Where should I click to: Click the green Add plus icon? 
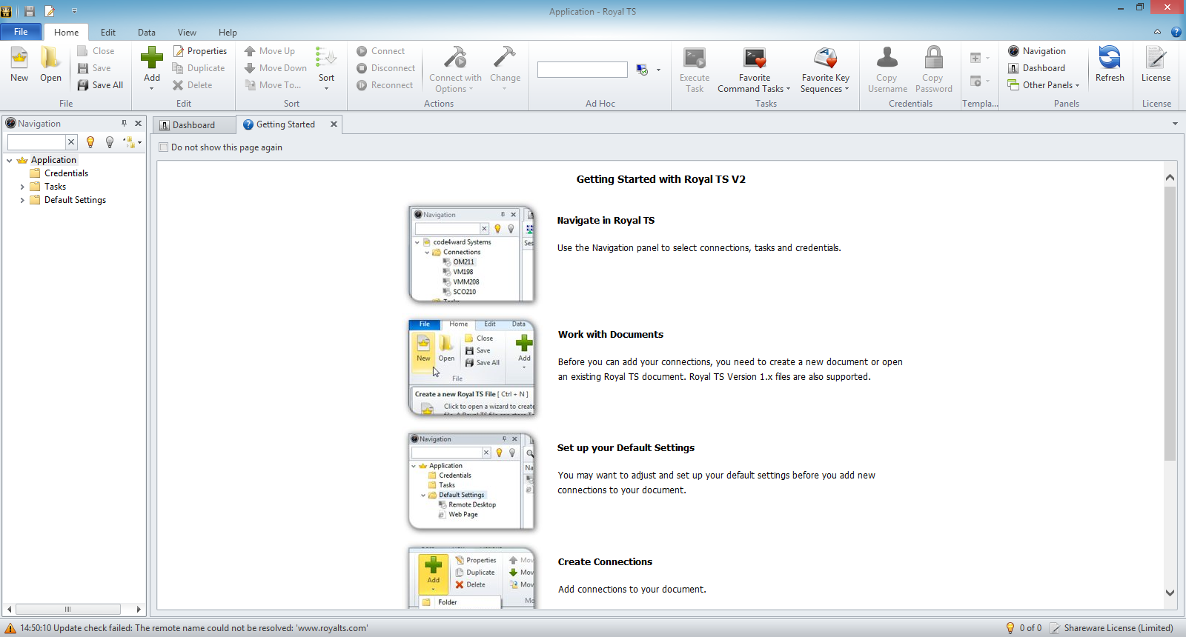tap(152, 59)
